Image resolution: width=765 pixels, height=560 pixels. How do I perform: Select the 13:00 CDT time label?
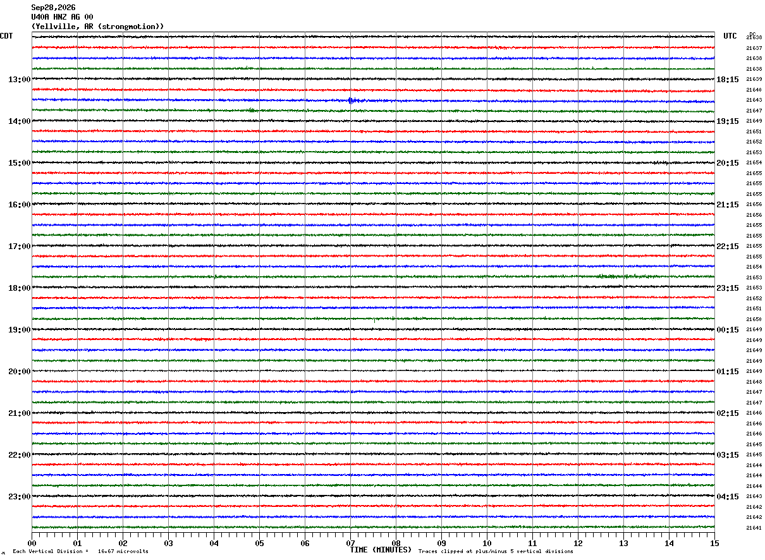click(20, 80)
